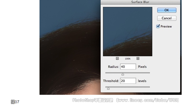Click the Radius slider handle
Viewport: 193px width, 105px height.
click(123, 74)
